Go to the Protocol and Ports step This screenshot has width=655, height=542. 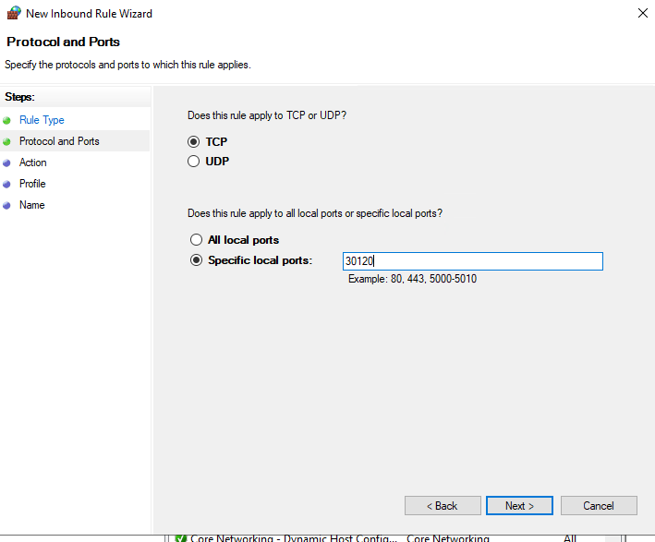coord(59,141)
